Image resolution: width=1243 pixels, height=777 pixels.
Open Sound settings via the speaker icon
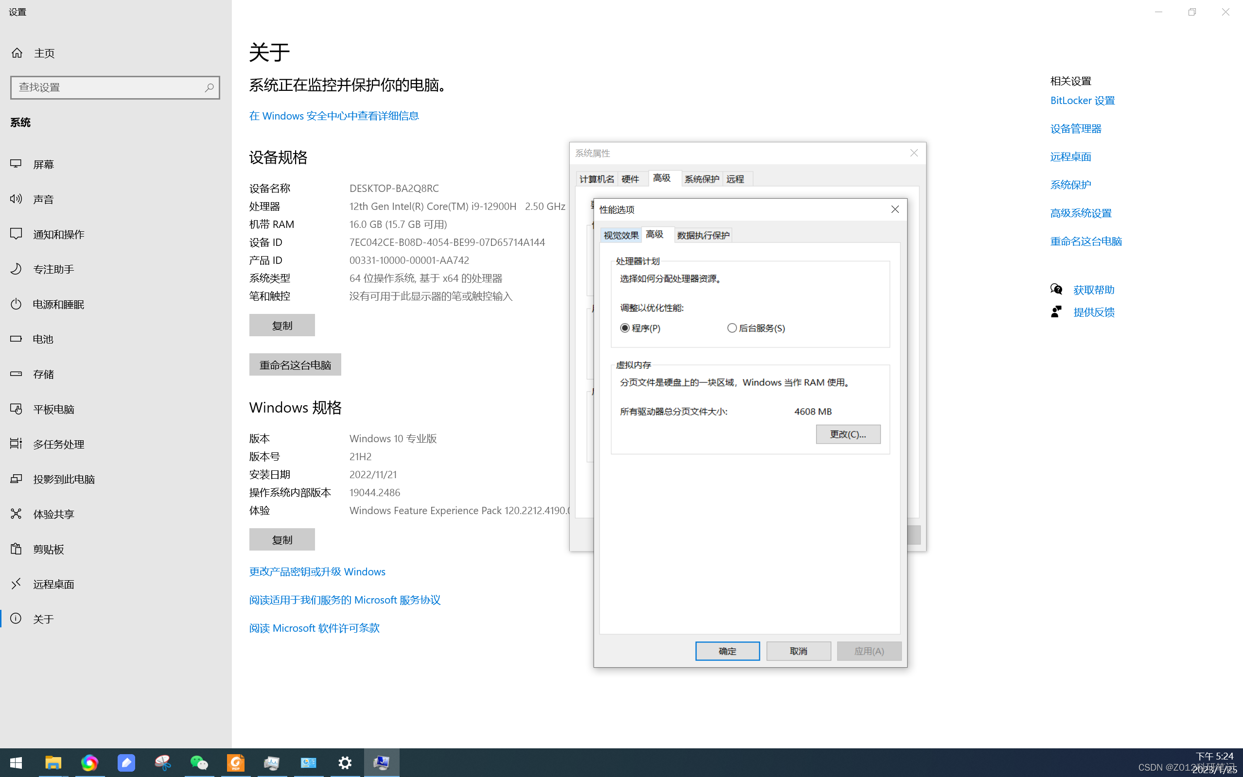16,199
